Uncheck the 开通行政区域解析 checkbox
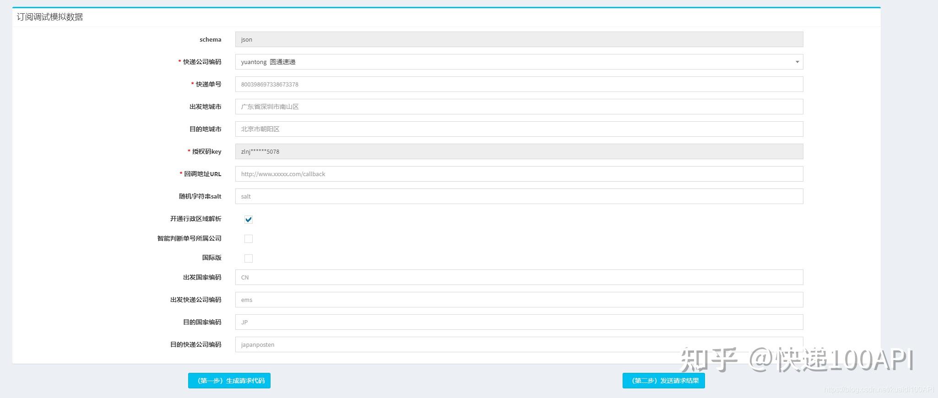This screenshot has width=938, height=398. click(x=249, y=219)
